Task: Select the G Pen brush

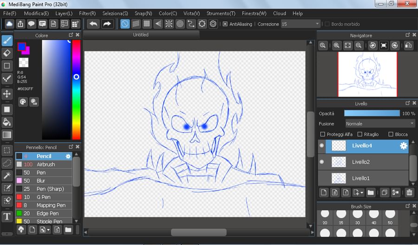Action: coord(44,197)
